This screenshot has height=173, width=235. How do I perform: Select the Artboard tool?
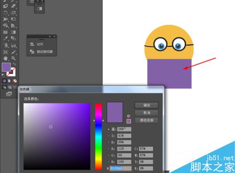pos(6,52)
